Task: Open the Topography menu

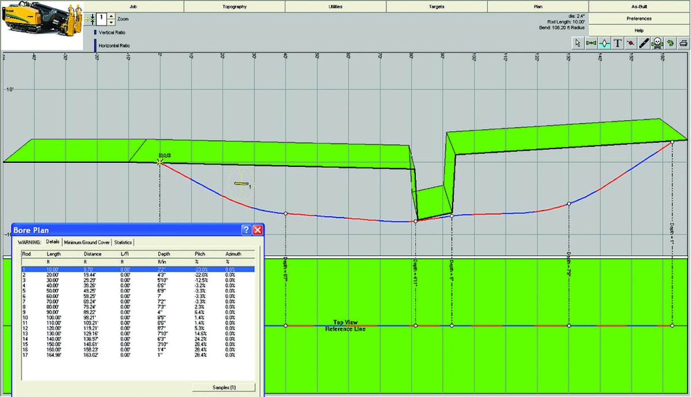Action: tap(233, 6)
